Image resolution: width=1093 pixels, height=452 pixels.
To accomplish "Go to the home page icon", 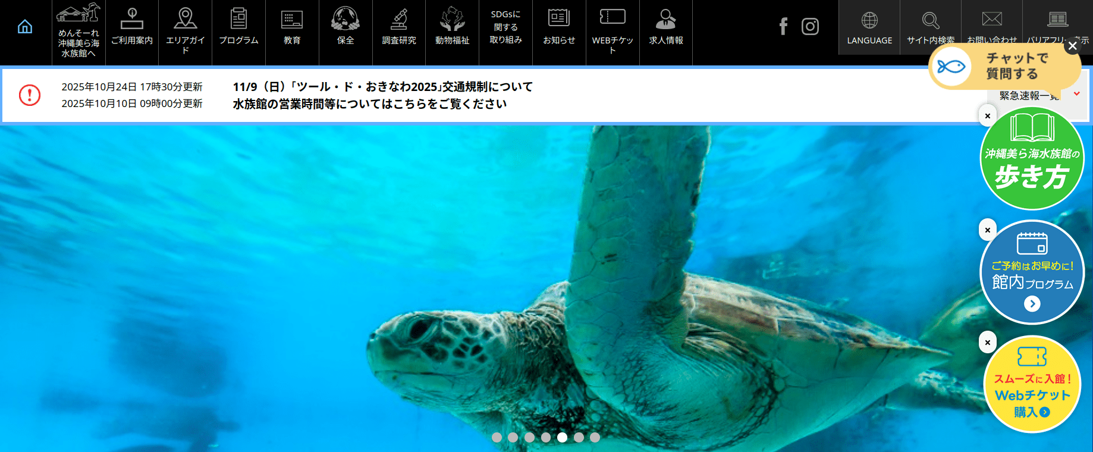I will pos(25,27).
